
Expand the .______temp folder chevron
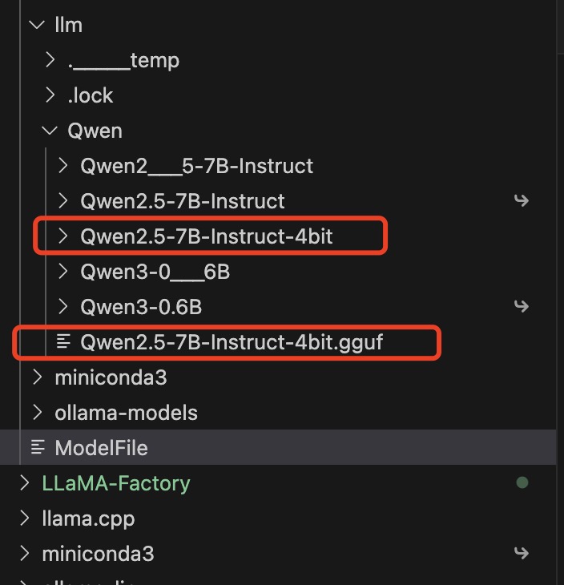click(x=50, y=60)
